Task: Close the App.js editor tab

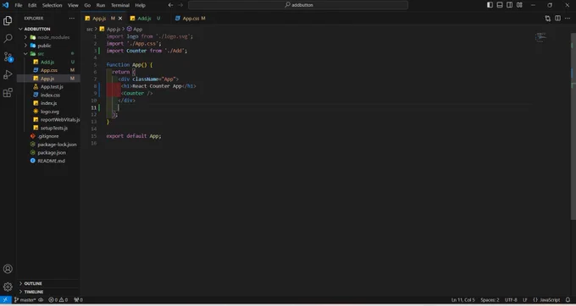Action: click(x=120, y=19)
